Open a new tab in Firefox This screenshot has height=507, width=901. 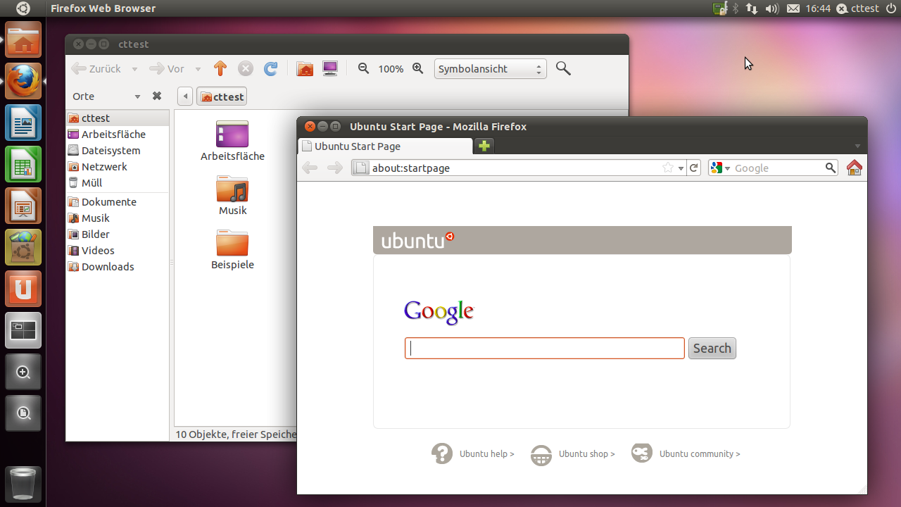(484, 146)
